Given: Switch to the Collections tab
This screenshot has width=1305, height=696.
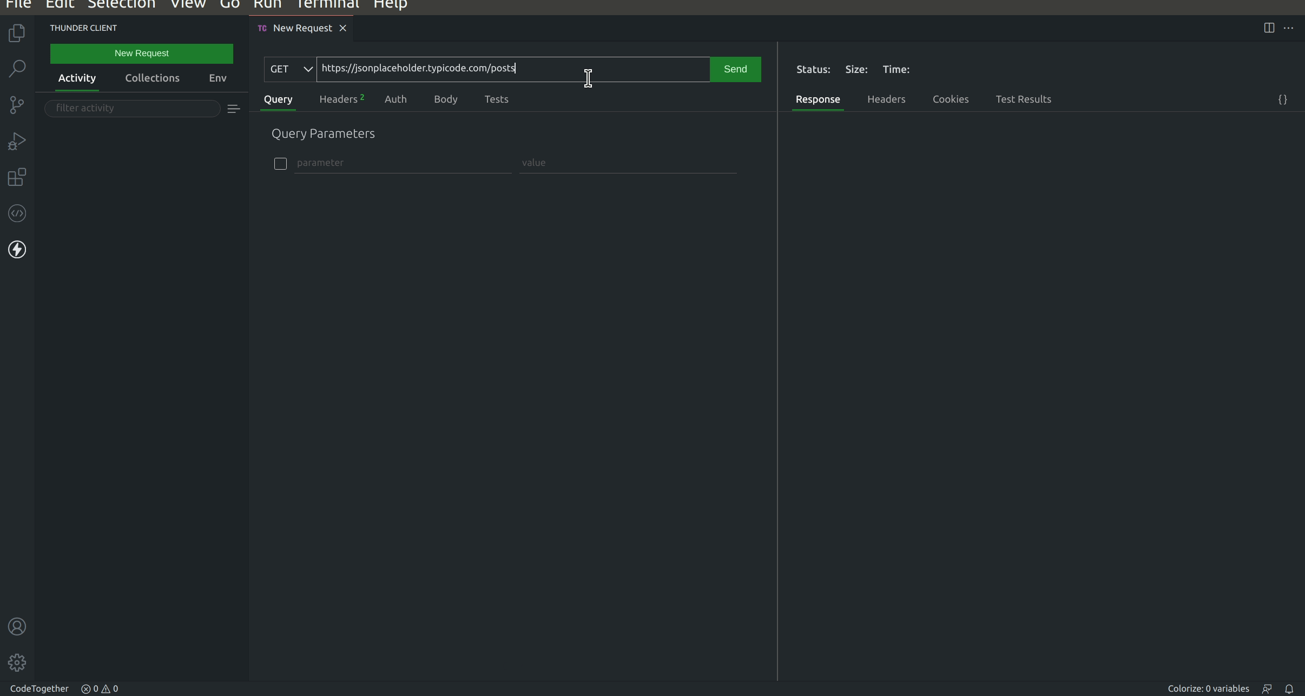Looking at the screenshot, I should point(152,78).
